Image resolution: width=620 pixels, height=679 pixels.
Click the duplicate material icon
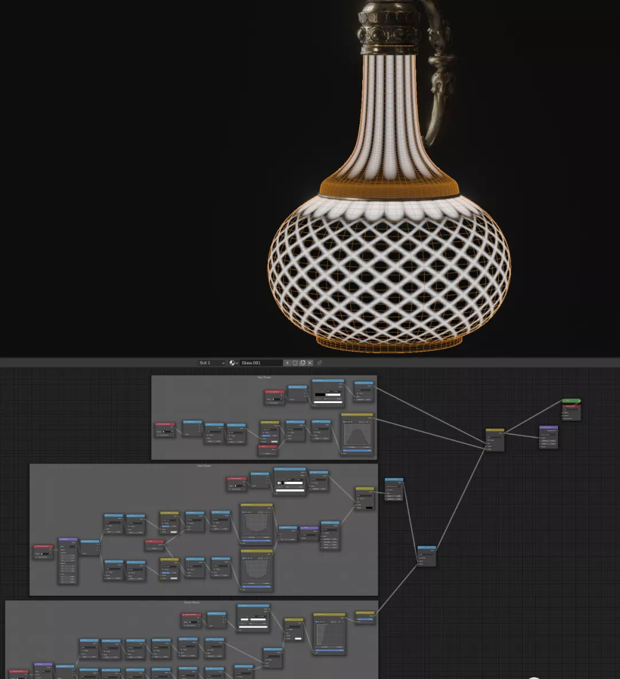[303, 363]
